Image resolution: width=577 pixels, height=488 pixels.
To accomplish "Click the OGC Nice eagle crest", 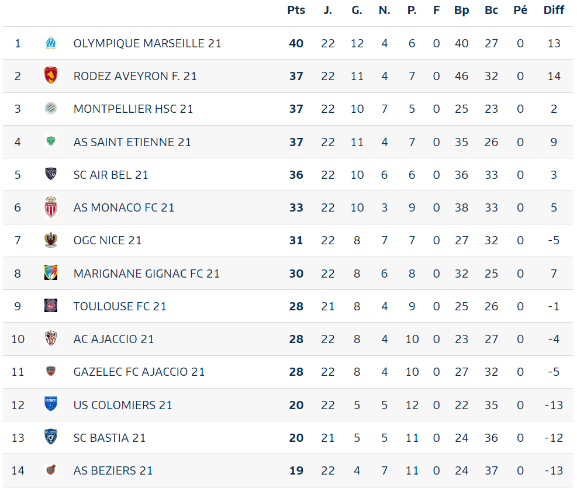I will 51,240.
